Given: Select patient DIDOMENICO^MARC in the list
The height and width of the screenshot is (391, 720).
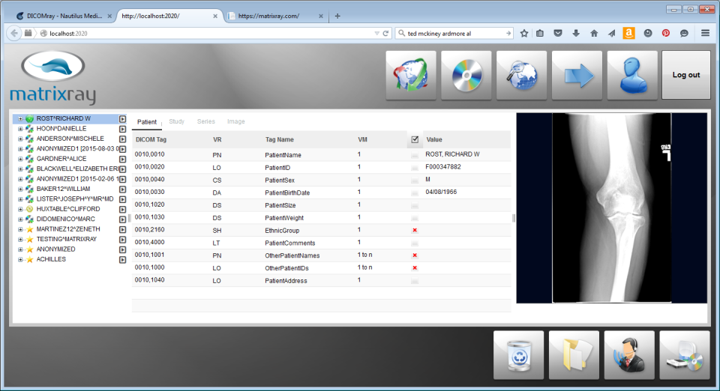Looking at the screenshot, I should [x=66, y=219].
